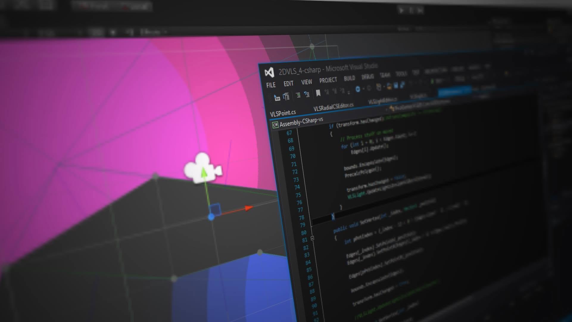Image resolution: width=572 pixels, height=322 pixels.
Task: Click line number 85 in the margin
Action: (x=309, y=270)
